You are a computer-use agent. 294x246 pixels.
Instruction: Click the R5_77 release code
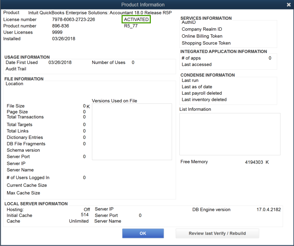coord(131,26)
